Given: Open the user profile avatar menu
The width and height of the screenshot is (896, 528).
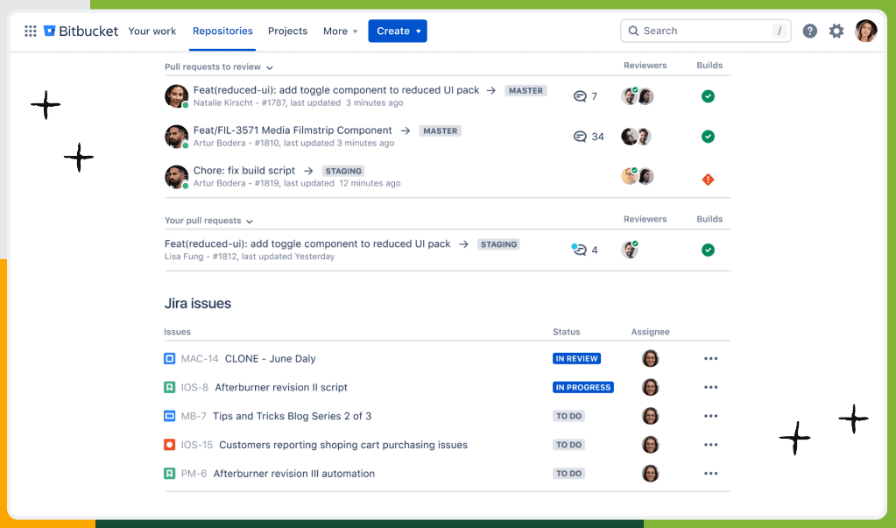Looking at the screenshot, I should pos(865,32).
